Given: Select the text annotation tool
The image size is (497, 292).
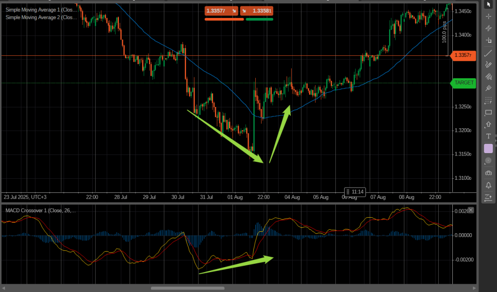Looking at the screenshot, I should (x=488, y=136).
